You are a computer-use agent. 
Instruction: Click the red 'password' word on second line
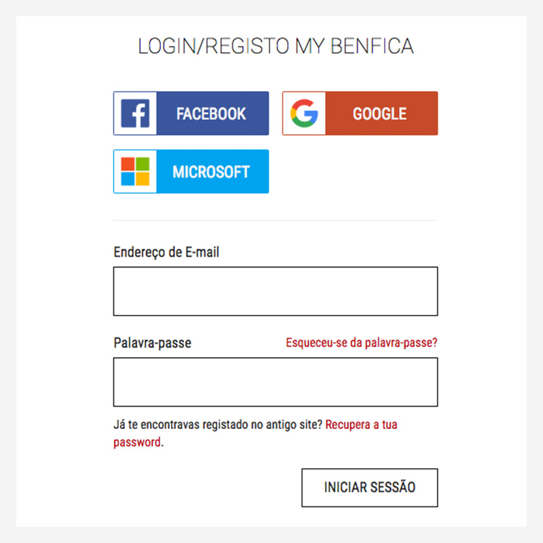point(136,442)
